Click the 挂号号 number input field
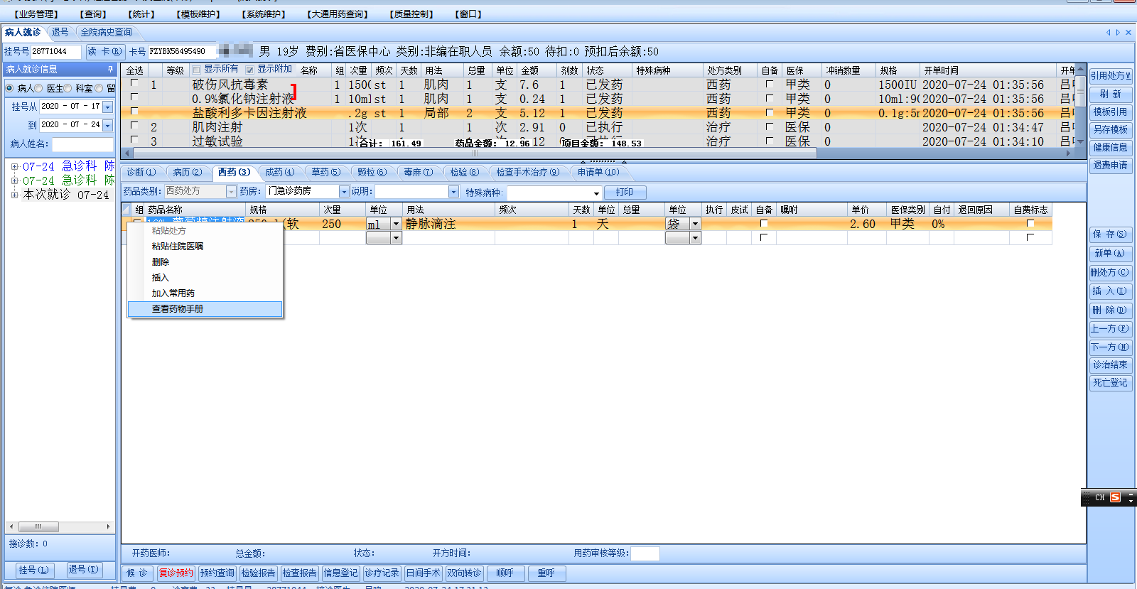1137x589 pixels. (56, 51)
